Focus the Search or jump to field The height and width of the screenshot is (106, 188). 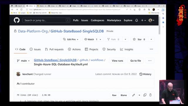click(46, 20)
